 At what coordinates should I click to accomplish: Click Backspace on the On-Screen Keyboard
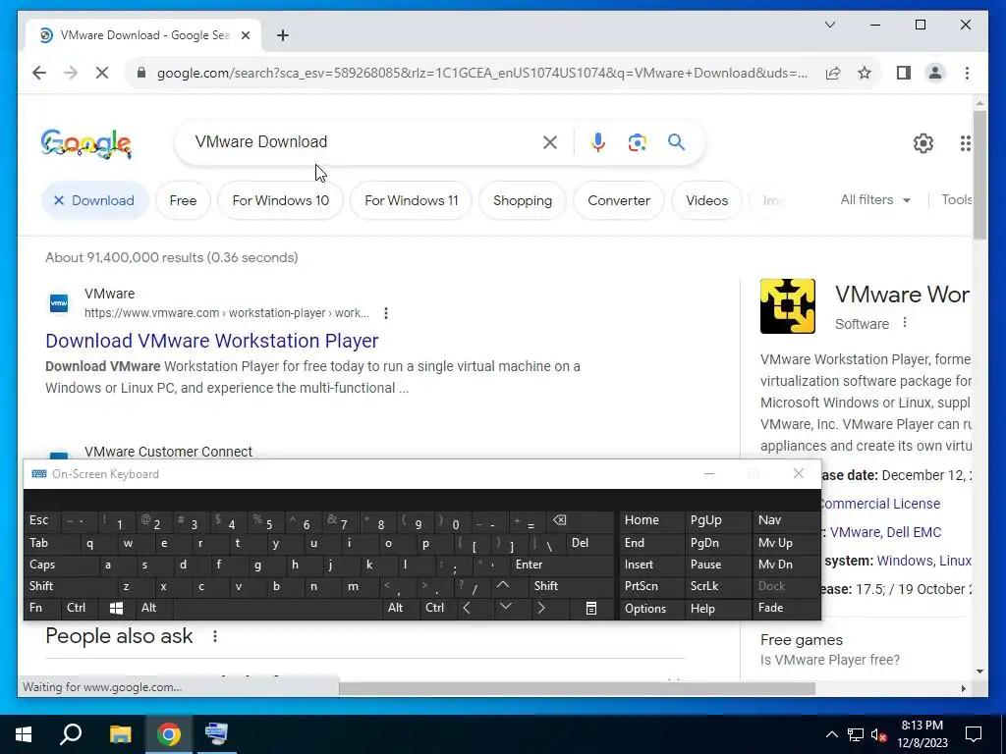pyautogui.click(x=582, y=520)
